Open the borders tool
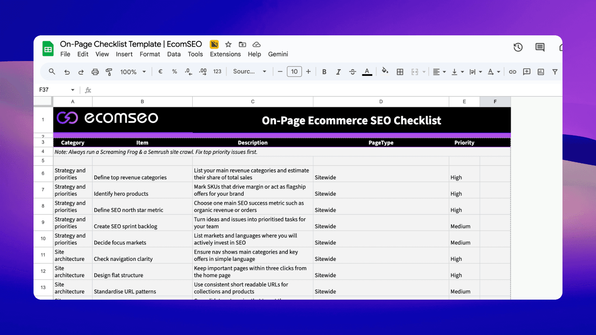Image resolution: width=596 pixels, height=335 pixels. (400, 72)
